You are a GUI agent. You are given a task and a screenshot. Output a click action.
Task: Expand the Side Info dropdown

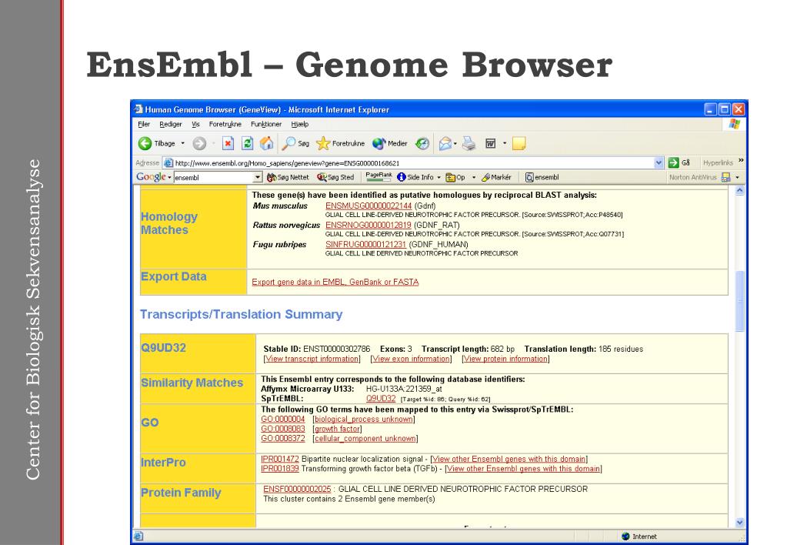pyautogui.click(x=439, y=177)
